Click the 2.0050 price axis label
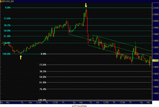The width and height of the screenshot is (159, 107). (x=155, y=14)
